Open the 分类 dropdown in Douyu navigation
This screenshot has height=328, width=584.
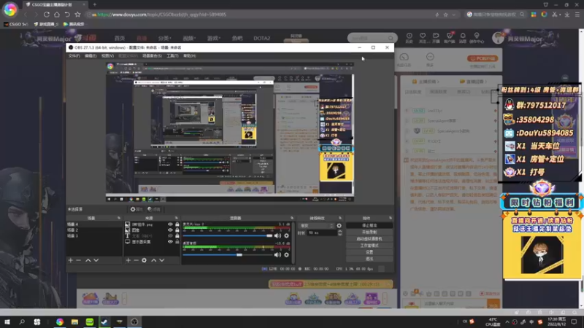[164, 39]
